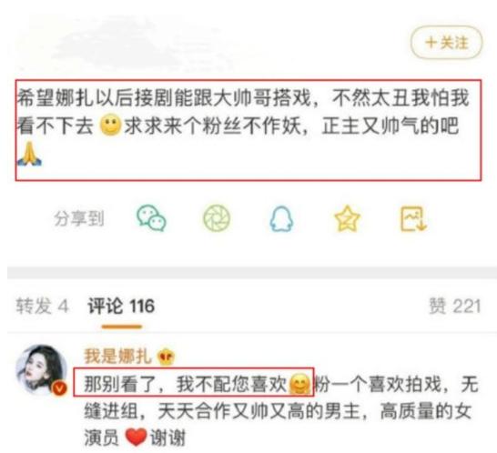Tap the smiley emoji in the post
497x453 pixels.
pyautogui.click(x=110, y=126)
